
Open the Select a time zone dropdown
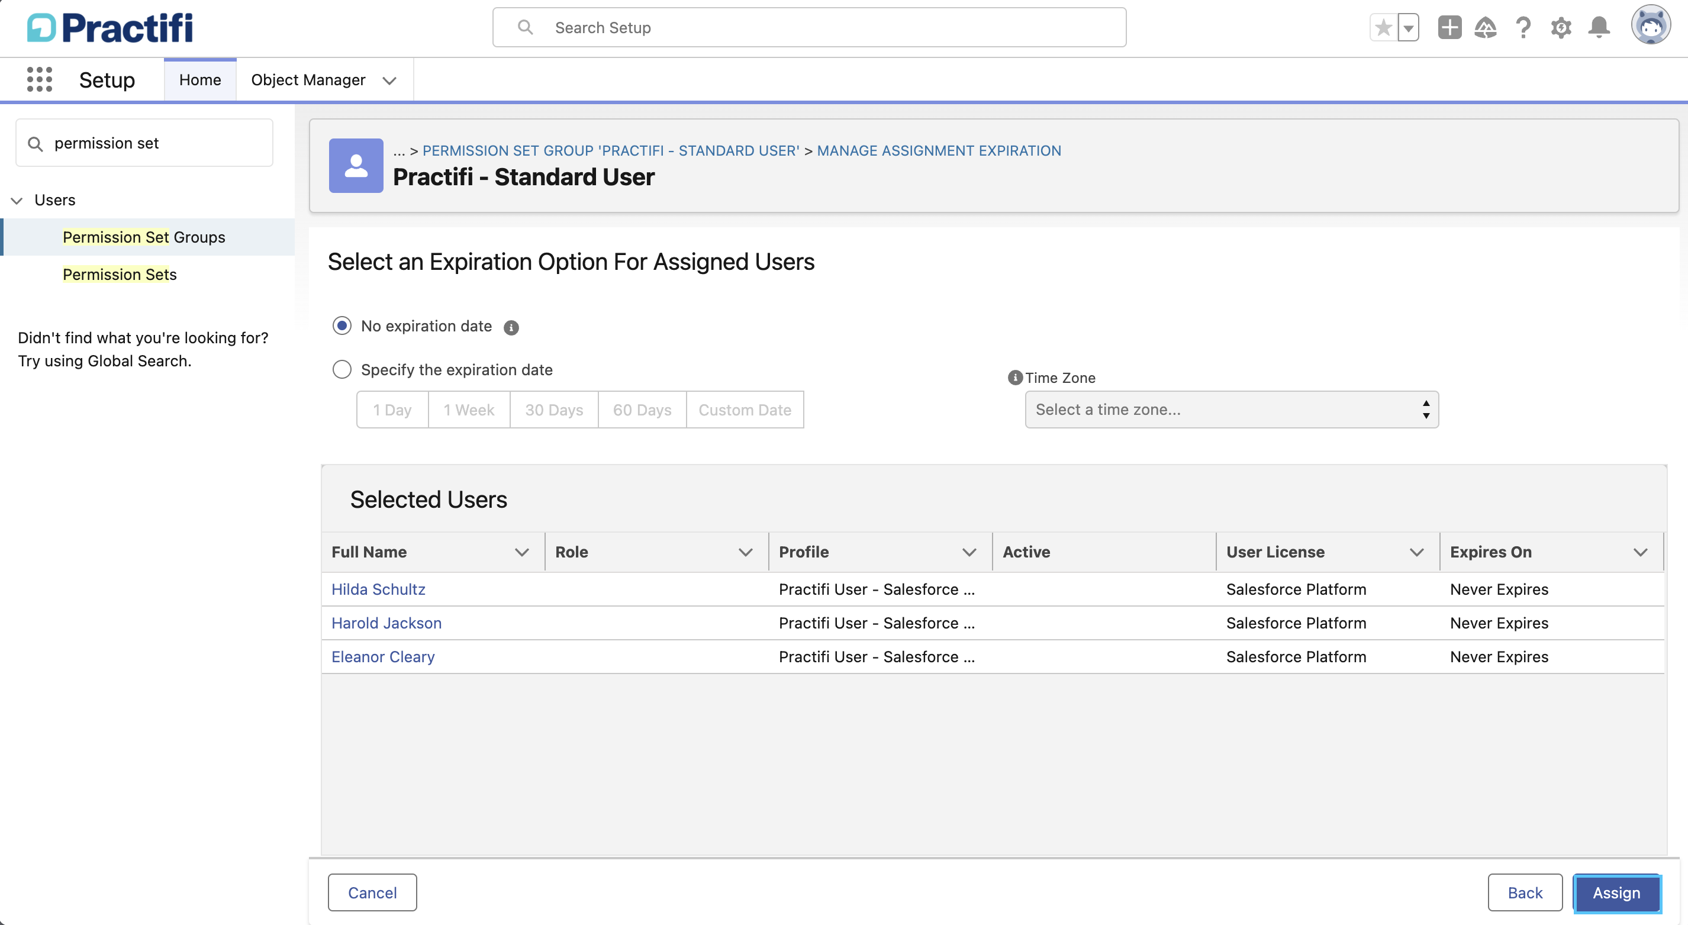tap(1232, 410)
